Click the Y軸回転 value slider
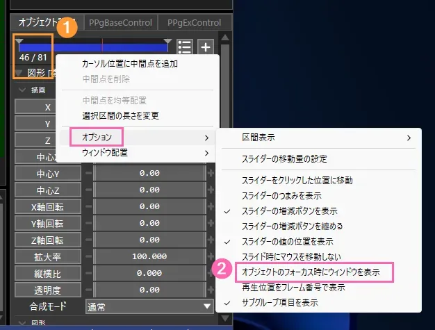435x330 pixels. tap(149, 223)
